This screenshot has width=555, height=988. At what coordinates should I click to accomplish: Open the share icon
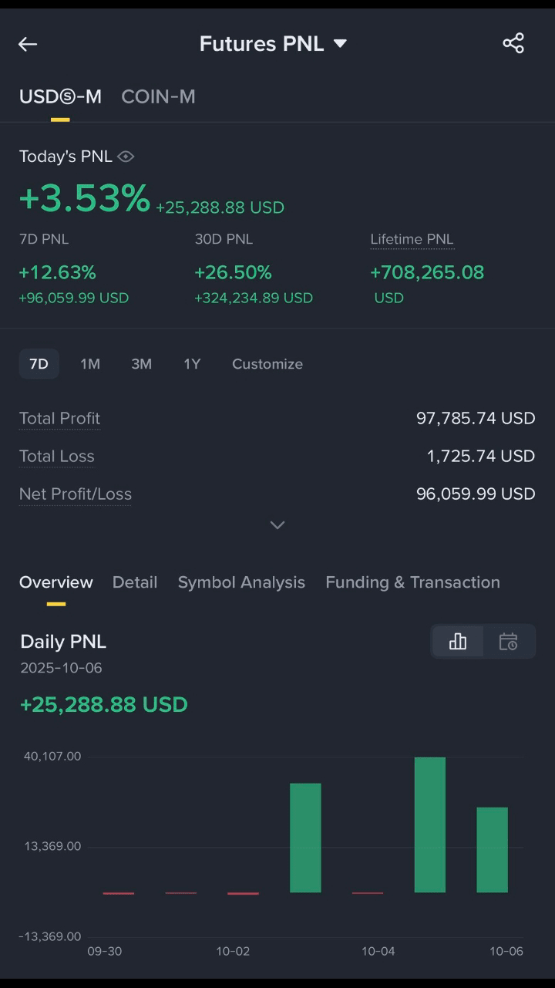tap(513, 43)
